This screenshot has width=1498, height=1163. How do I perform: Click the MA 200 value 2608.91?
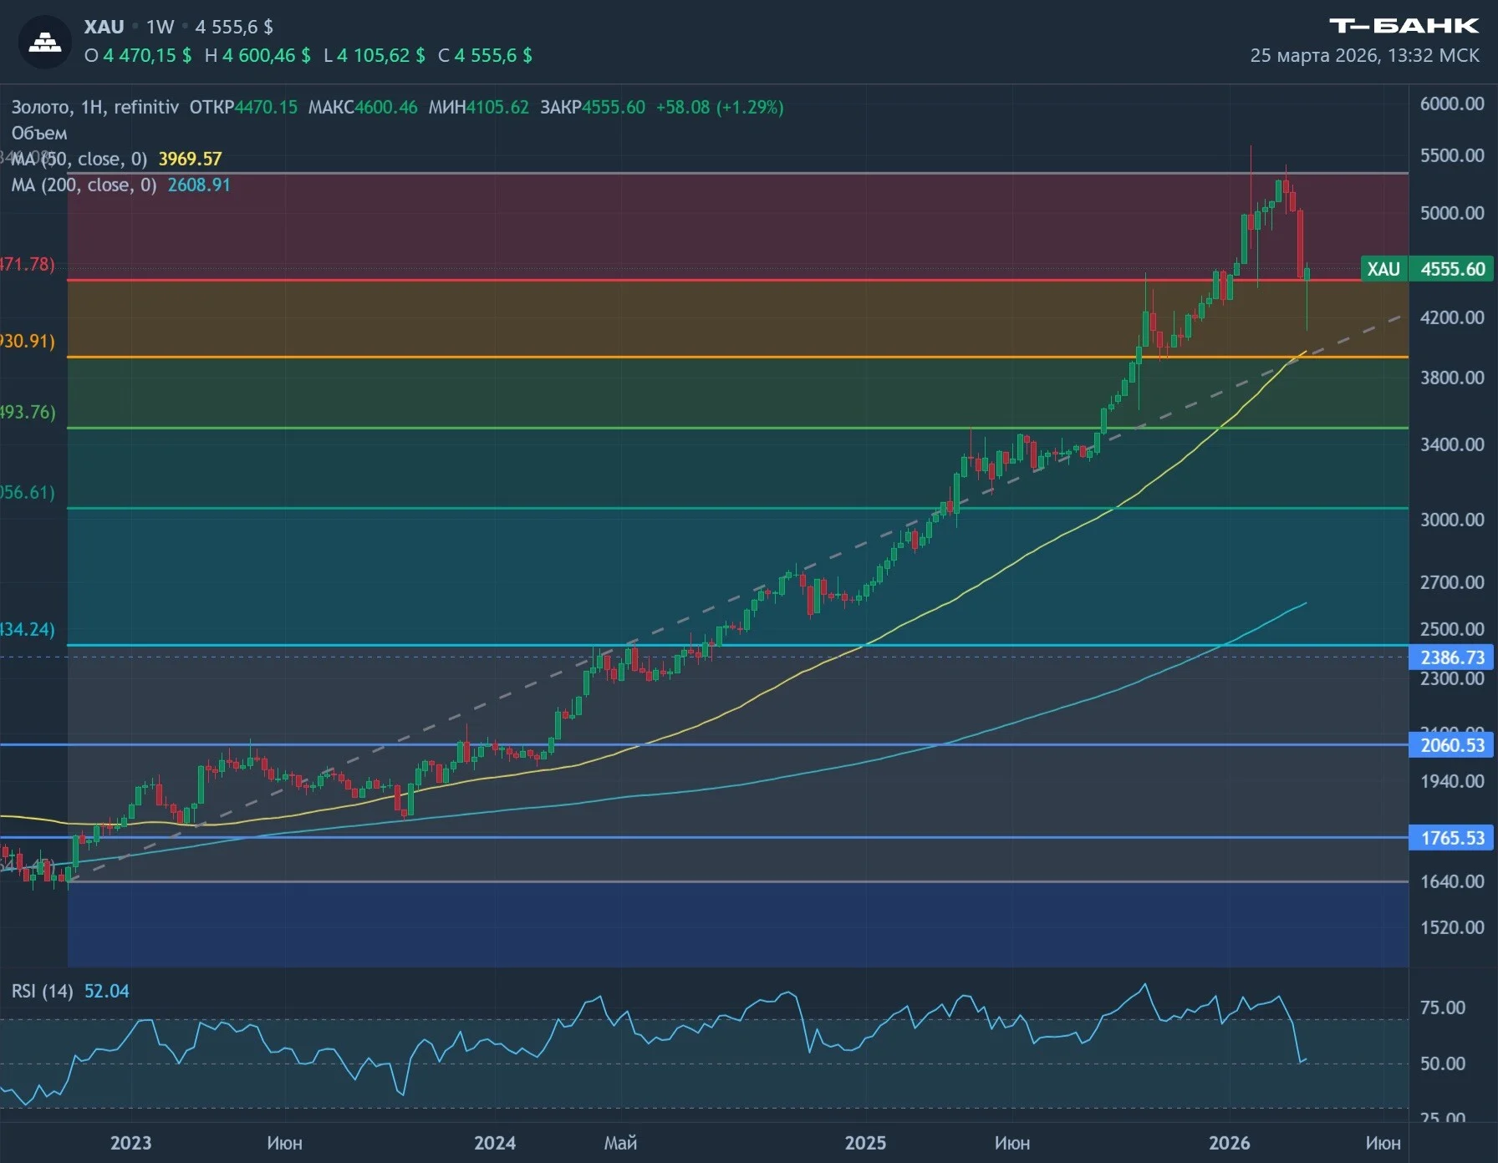point(199,185)
